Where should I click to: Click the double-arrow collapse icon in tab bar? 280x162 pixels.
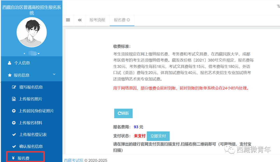(x=80, y=21)
